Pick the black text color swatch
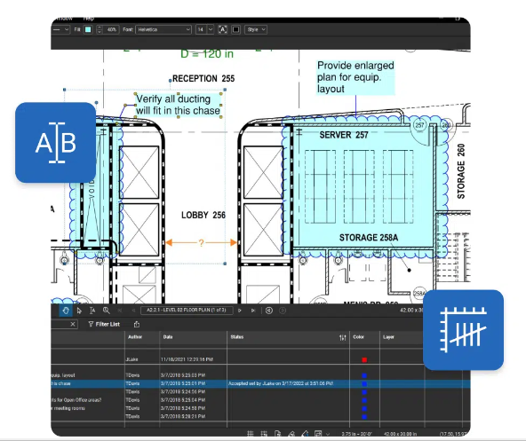The height and width of the screenshot is (441, 526). tap(235, 29)
